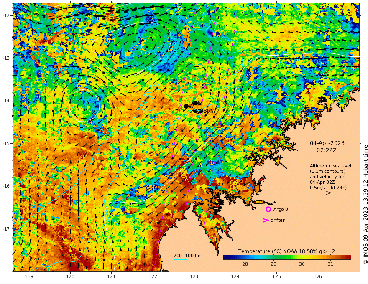The height and width of the screenshot is (284, 368).
Task: Click the '0.5m/s (1kt 24h)' text
Action: coord(328,188)
